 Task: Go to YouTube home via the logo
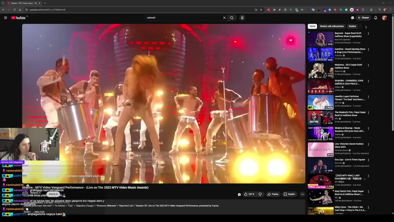(19, 18)
